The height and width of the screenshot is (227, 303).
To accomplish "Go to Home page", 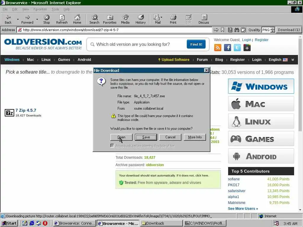I will [77, 19].
